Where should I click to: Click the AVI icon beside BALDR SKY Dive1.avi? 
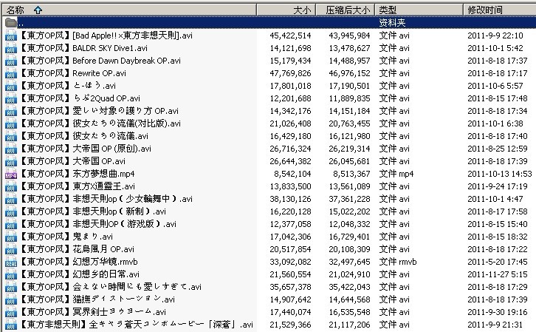coord(10,48)
